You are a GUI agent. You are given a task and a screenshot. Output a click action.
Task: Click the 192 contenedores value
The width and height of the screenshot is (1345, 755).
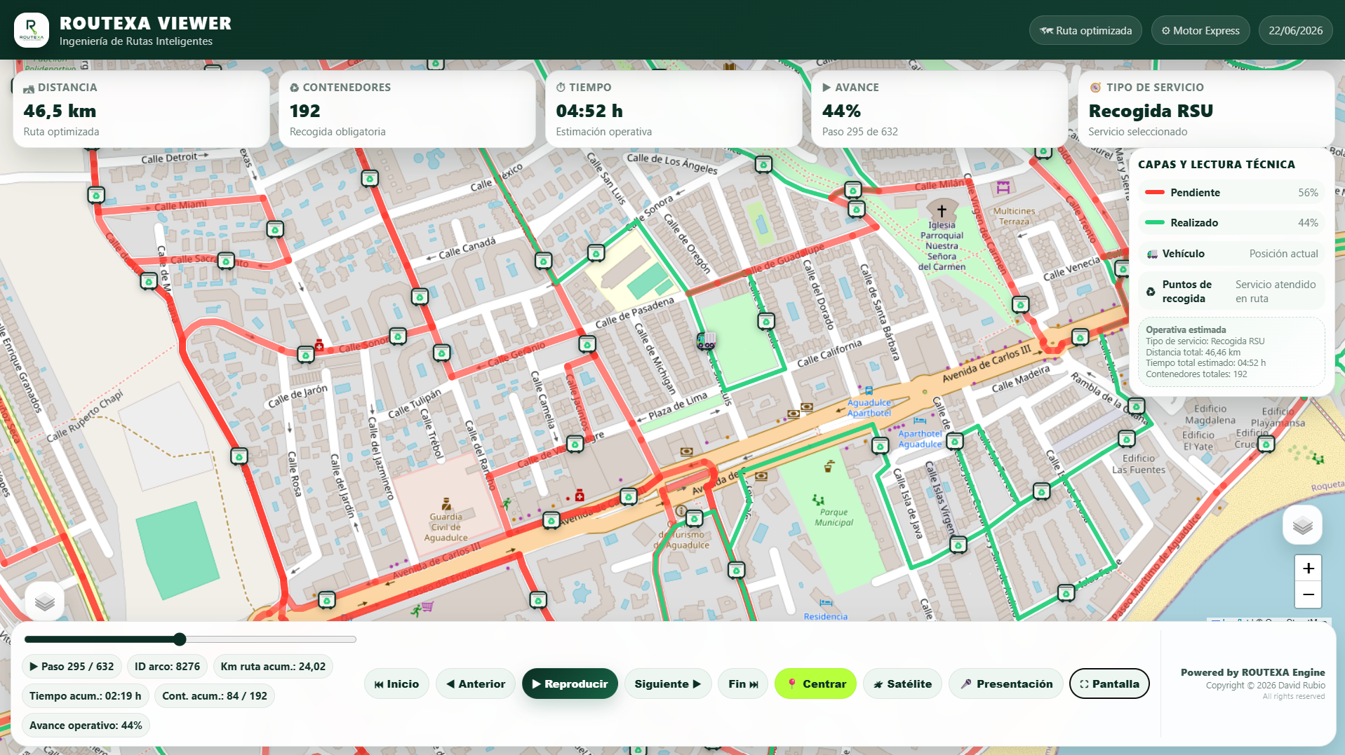(305, 111)
